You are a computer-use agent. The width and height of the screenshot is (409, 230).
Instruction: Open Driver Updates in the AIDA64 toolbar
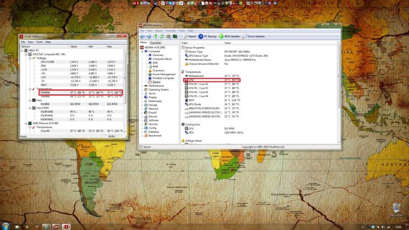(254, 36)
